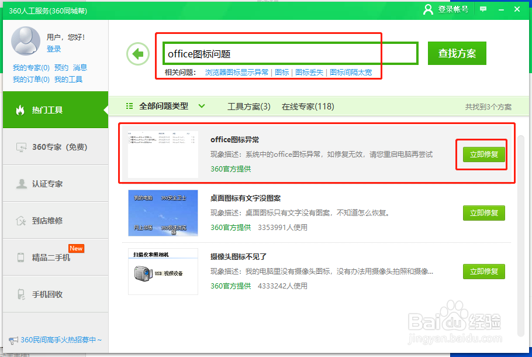Click the phone icon beside 精品二手机
Viewport: 532px width, 357px height.
coord(20,258)
